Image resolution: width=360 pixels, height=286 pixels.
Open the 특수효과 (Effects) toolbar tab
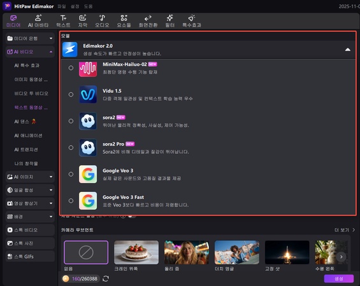[192, 21]
